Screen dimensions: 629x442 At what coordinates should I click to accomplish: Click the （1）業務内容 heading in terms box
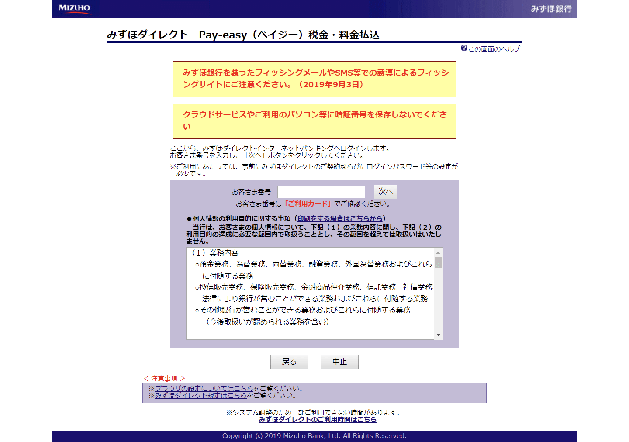tap(214, 253)
